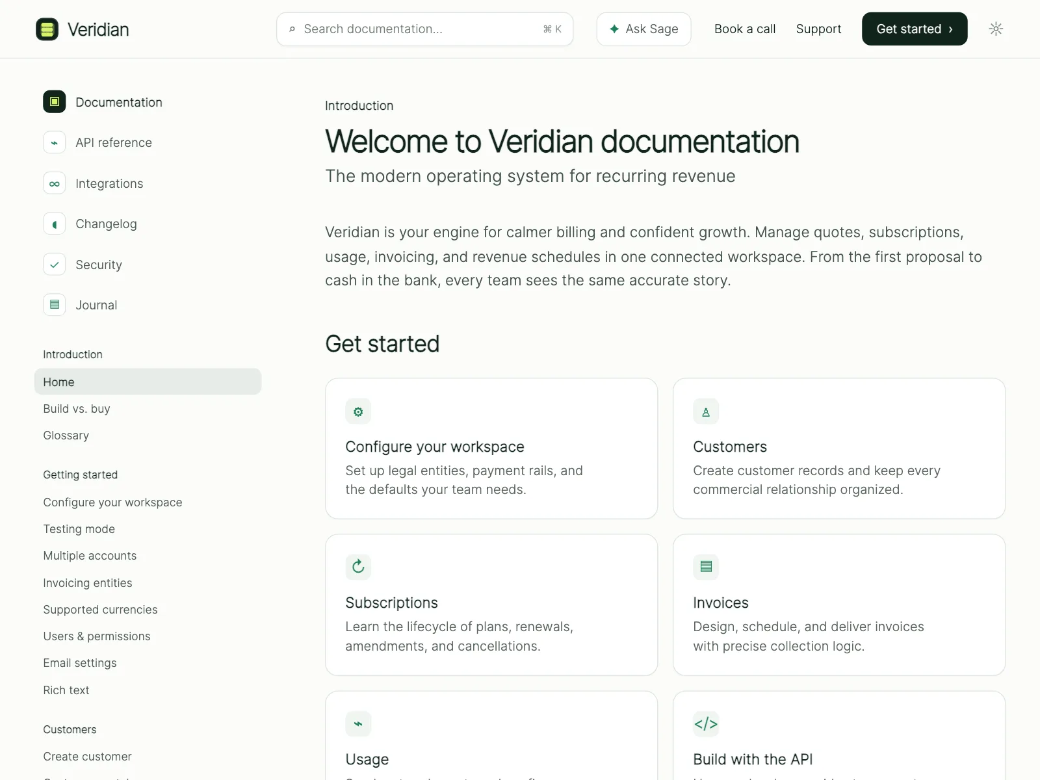Open the Support link
The width and height of the screenshot is (1040, 780).
tap(818, 29)
